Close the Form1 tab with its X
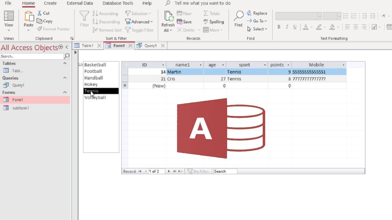This screenshot has height=220, width=392. [130, 46]
